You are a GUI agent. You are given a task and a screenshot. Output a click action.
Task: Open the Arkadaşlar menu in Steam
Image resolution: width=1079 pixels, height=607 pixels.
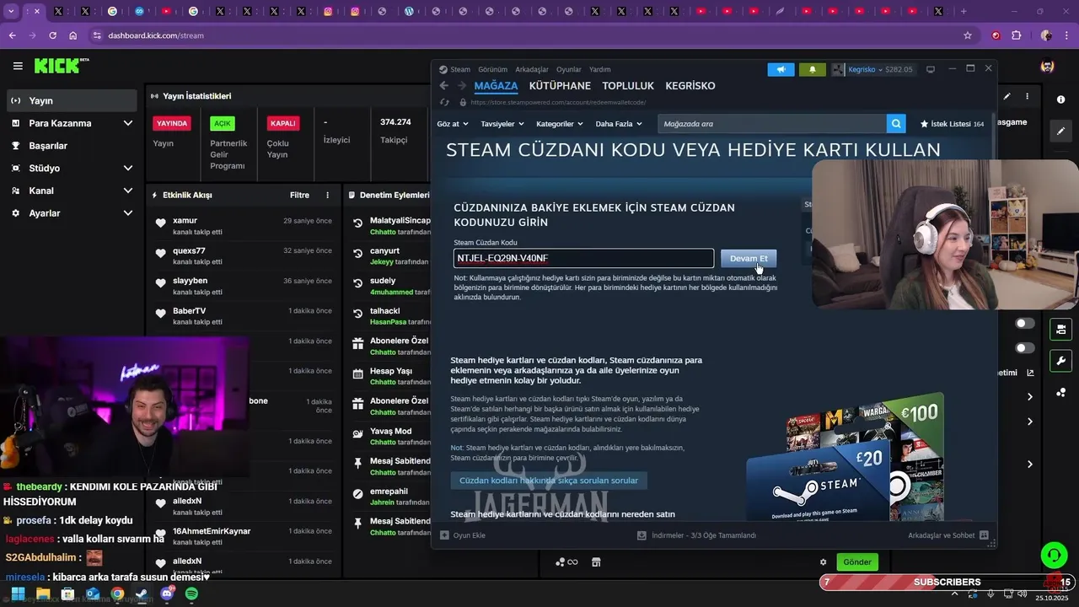coord(532,69)
